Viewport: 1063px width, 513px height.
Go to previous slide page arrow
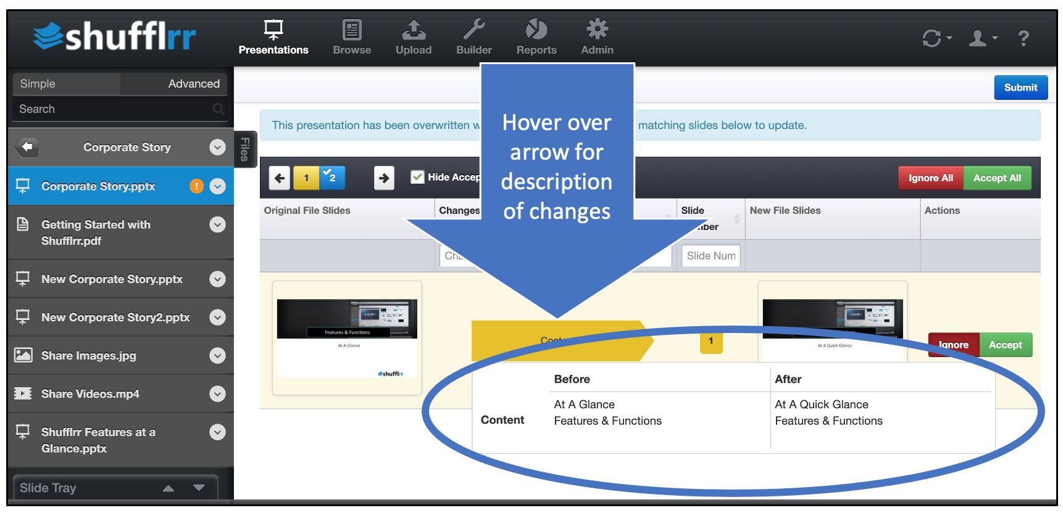click(280, 178)
